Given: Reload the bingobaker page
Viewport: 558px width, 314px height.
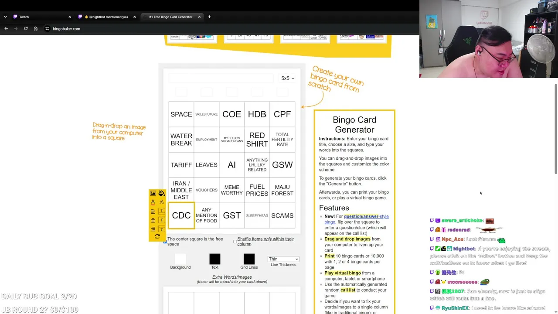Looking at the screenshot, I should (26, 29).
